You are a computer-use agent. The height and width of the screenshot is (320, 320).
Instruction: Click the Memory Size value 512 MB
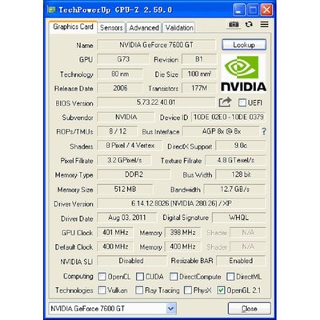click(125, 190)
